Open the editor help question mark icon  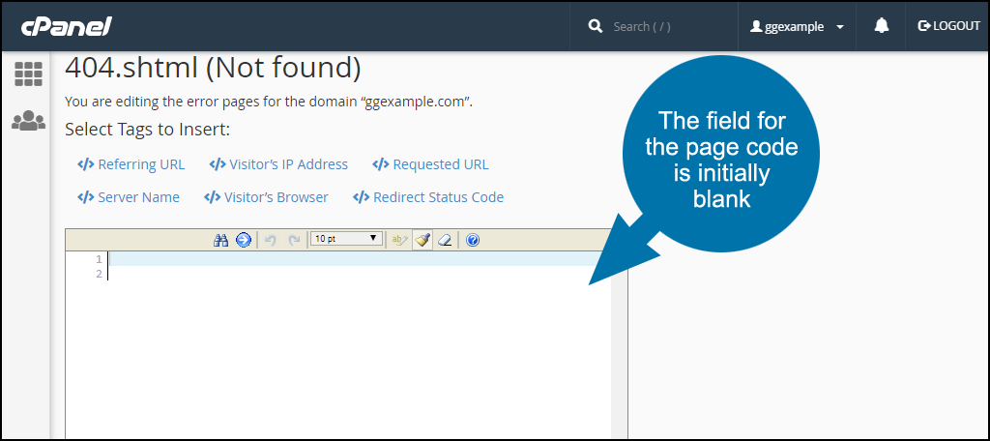[473, 240]
